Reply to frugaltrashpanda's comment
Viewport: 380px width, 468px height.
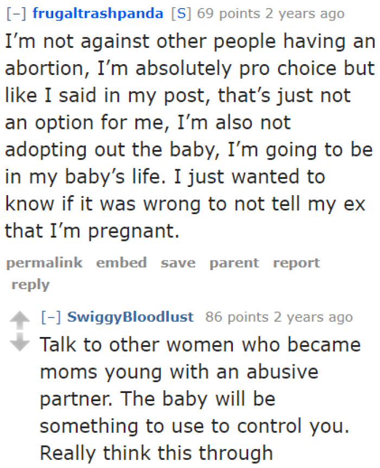[30, 284]
